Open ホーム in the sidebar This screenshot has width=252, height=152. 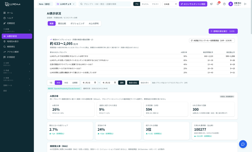point(17,13)
